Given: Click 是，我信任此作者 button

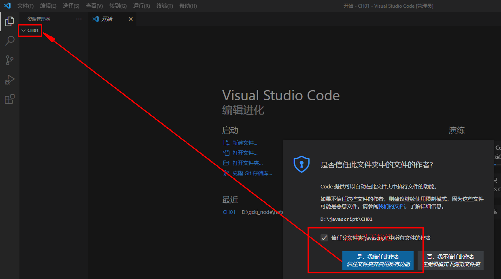Looking at the screenshot, I should pos(378,260).
